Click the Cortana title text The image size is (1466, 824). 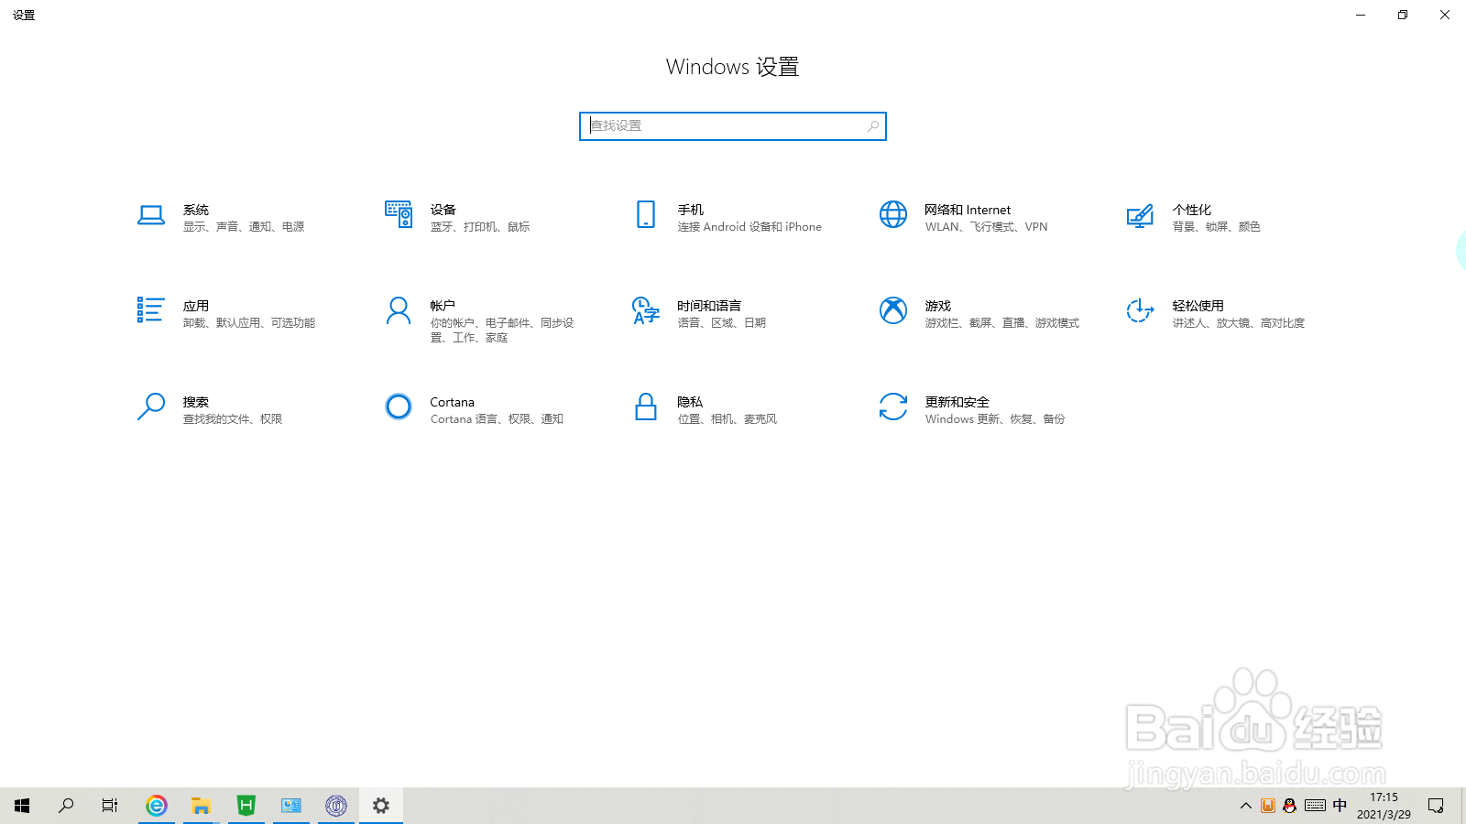(x=453, y=402)
